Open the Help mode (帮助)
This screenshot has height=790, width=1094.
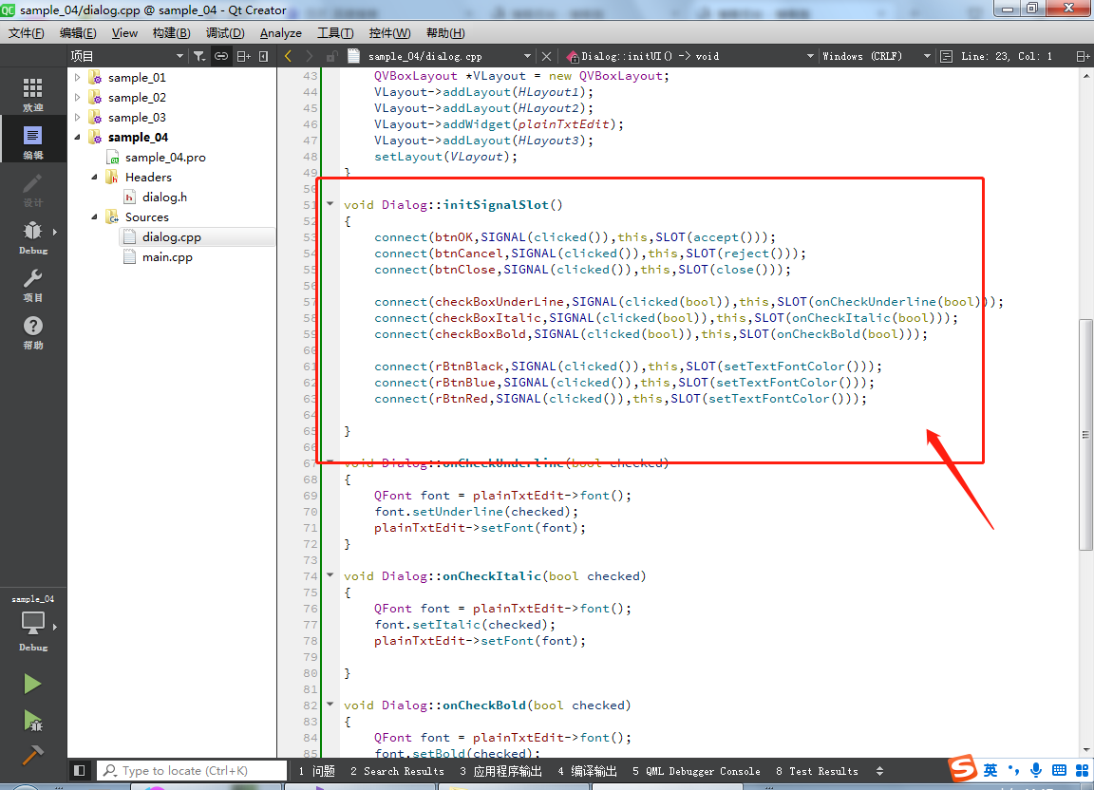tap(33, 331)
